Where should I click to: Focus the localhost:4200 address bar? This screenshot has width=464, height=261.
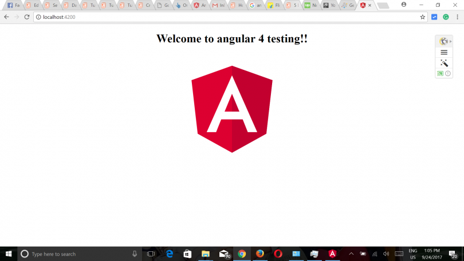point(230,17)
